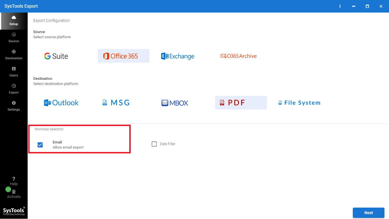The width and height of the screenshot is (389, 219).
Task: Pick O365 Archive as source platform
Action: (x=239, y=56)
